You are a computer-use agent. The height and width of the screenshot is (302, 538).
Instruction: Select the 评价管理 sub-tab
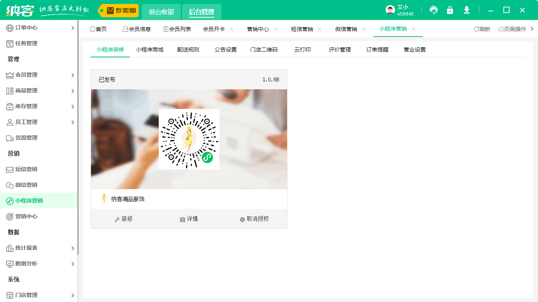[x=340, y=50]
